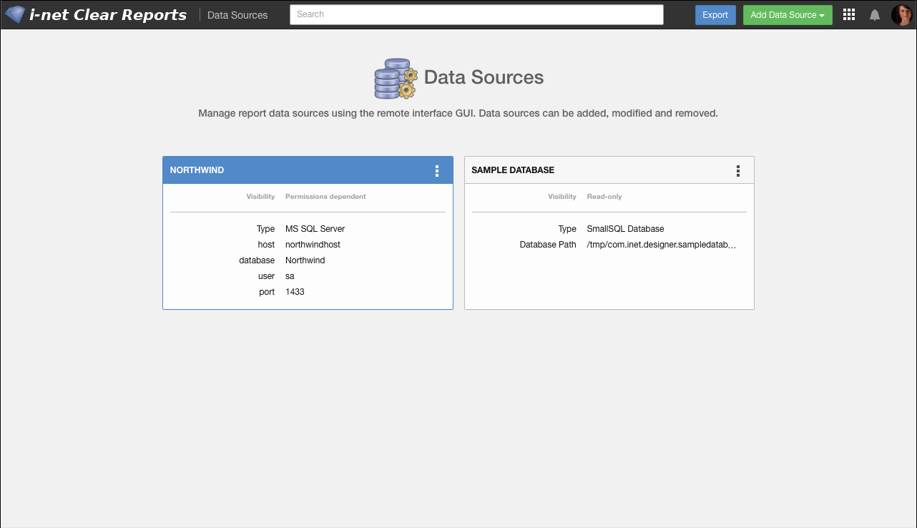Click the 'Read-only' visibility value

click(604, 197)
